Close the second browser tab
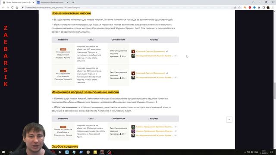 pyautogui.click(x=68, y=3)
